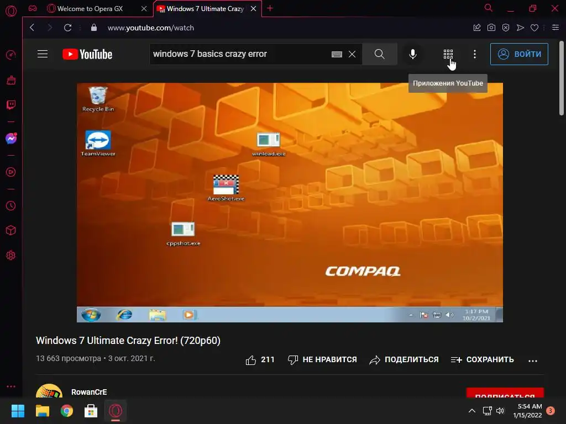Open a new tab with plus
The width and height of the screenshot is (566, 424).
270,8
